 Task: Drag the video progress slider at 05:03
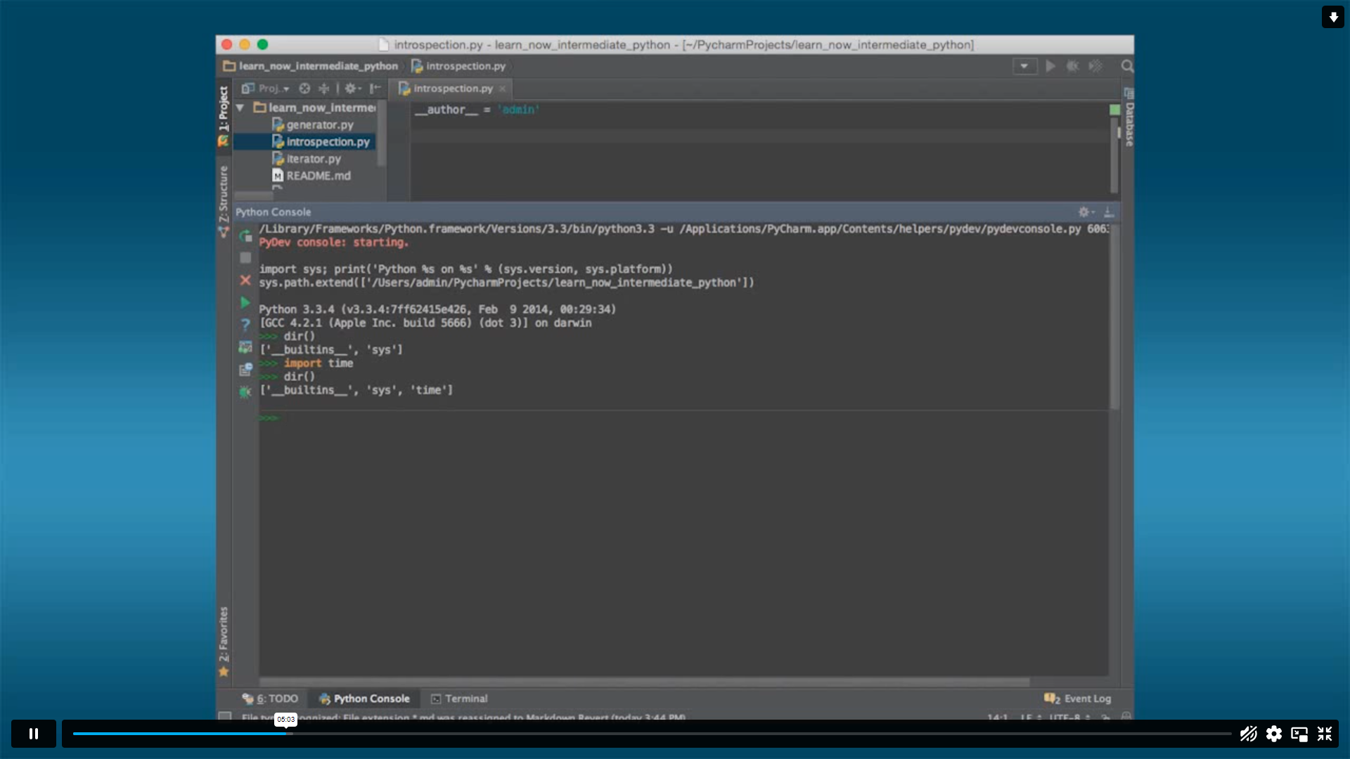[285, 732]
